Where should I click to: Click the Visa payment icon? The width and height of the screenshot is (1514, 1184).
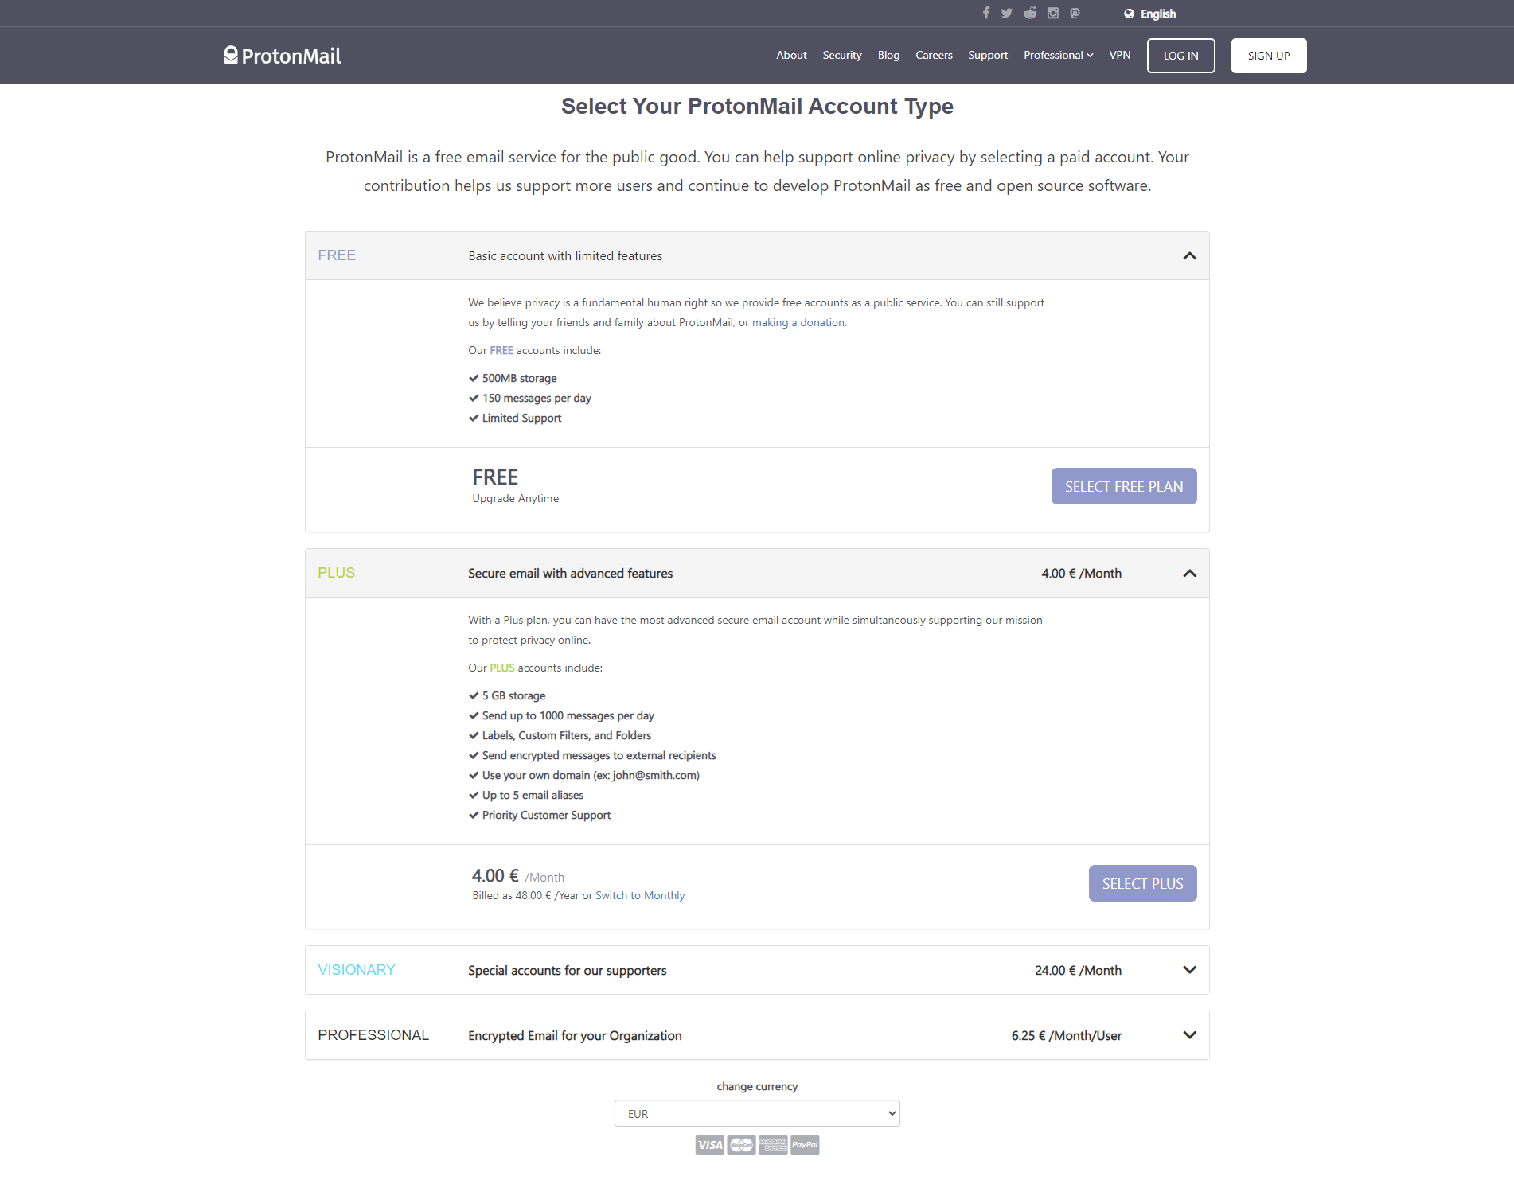(x=709, y=1145)
